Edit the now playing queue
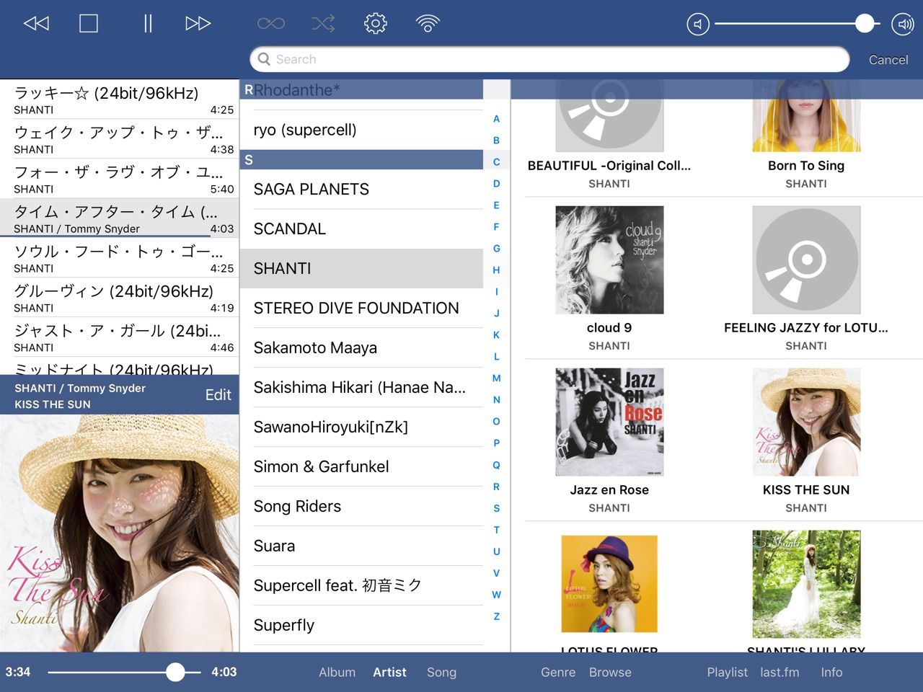This screenshot has height=692, width=923. coord(218,395)
